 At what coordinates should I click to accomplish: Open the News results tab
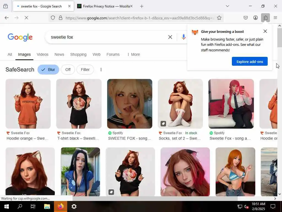59,54
